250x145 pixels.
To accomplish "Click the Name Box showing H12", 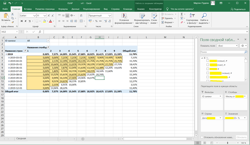I will 9,32.
